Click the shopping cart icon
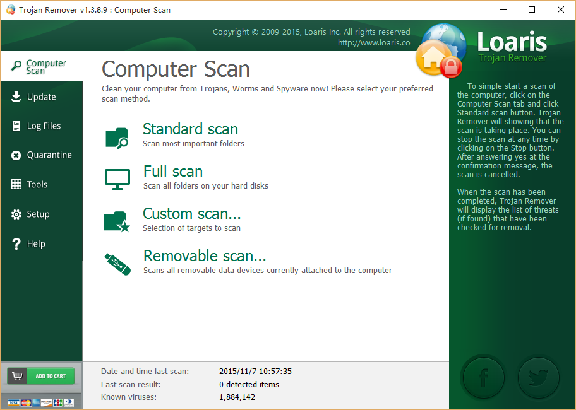Screen dimensions: 576x410 pyautogui.click(x=17, y=376)
